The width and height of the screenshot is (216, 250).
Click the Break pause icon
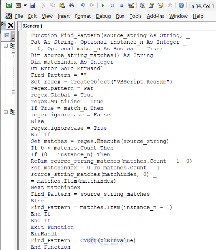tap(112, 6)
